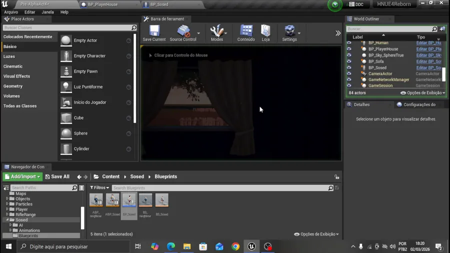Open the Janela menu
The height and width of the screenshot is (253, 450).
click(47, 12)
